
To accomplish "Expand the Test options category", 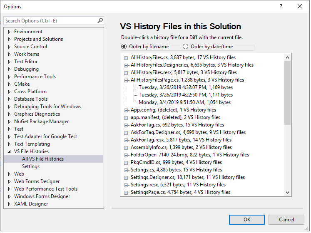I will coord(9,129).
